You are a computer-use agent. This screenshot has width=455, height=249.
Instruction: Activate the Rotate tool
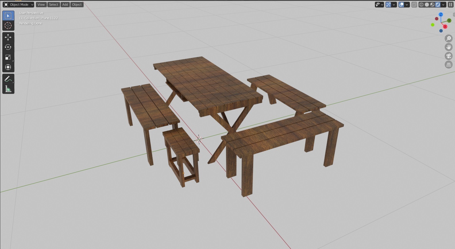point(8,47)
